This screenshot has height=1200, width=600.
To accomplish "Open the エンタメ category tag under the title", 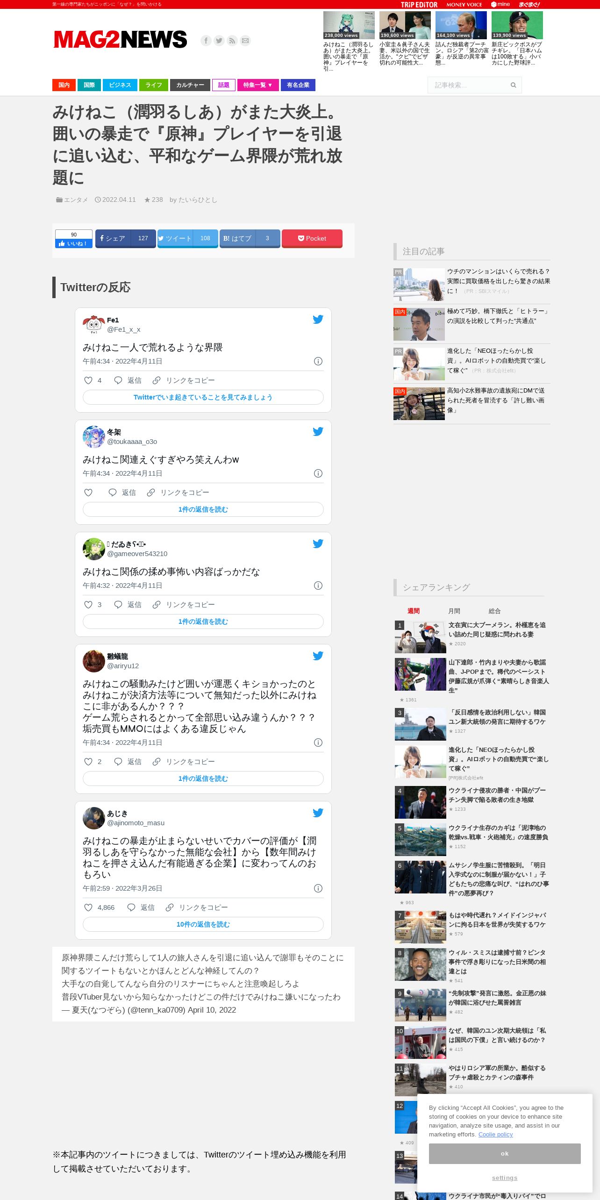I will pos(76,200).
